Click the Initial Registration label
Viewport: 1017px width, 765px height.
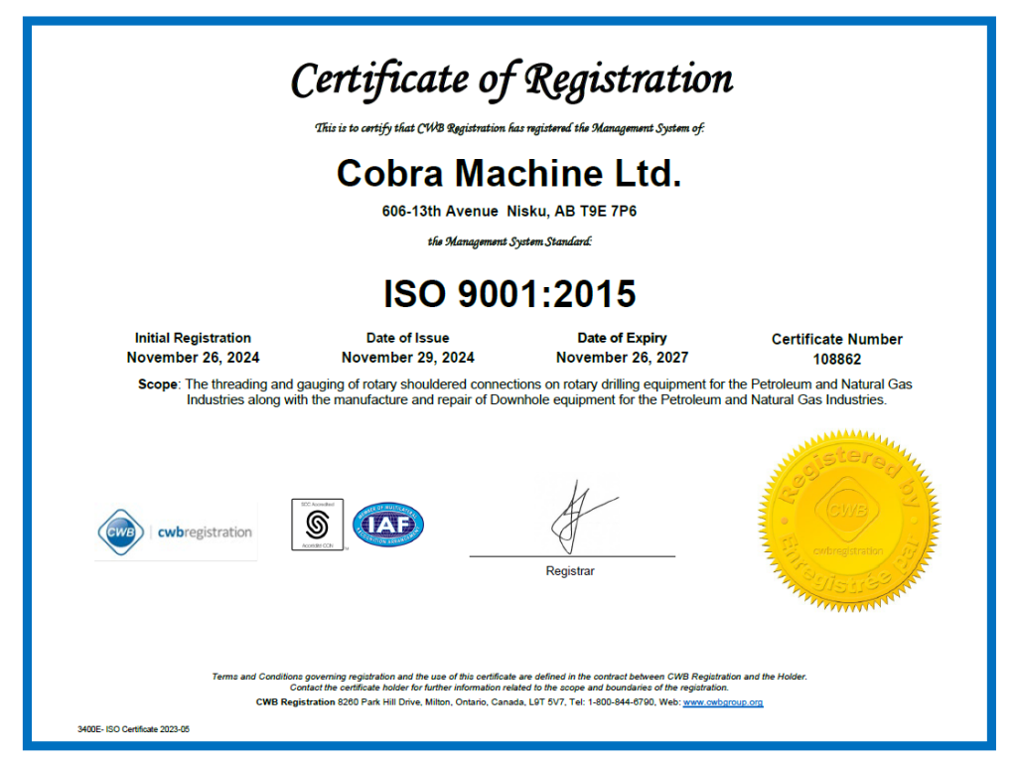193,338
